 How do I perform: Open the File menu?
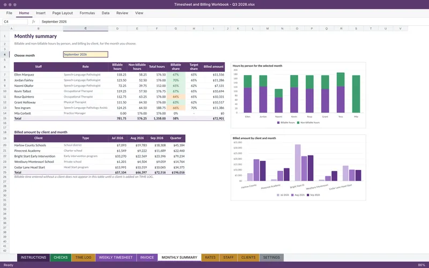click(9, 13)
